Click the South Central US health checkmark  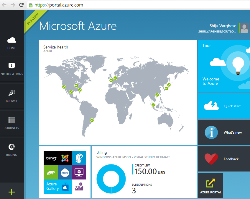(x=71, y=92)
